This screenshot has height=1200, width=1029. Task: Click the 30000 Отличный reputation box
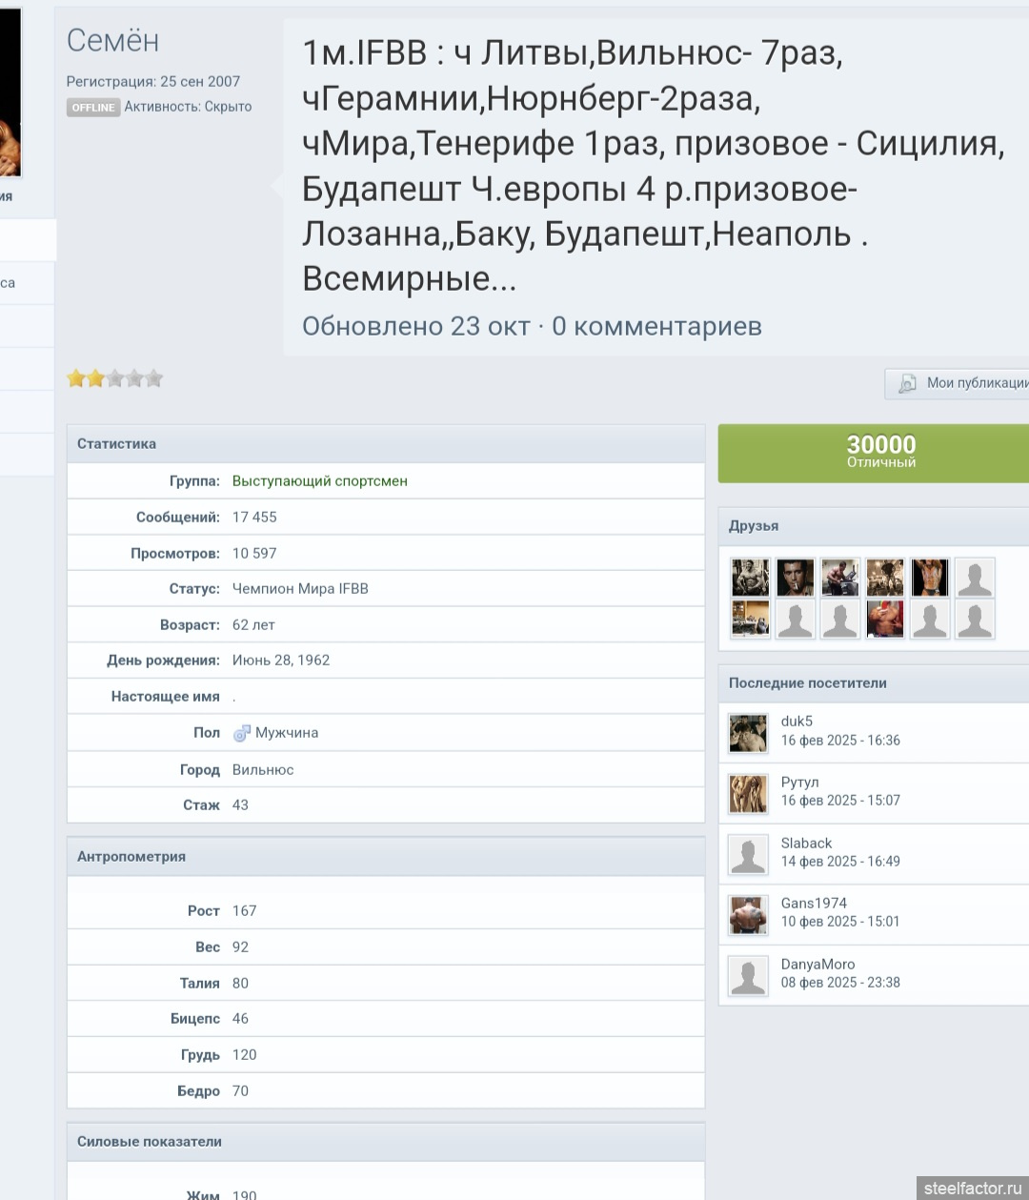(874, 453)
